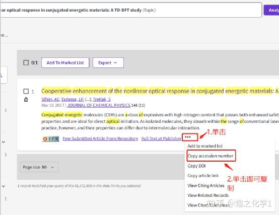Click the lock icon under result 1
This screenshot has height=215, width=279.
tap(26, 99)
